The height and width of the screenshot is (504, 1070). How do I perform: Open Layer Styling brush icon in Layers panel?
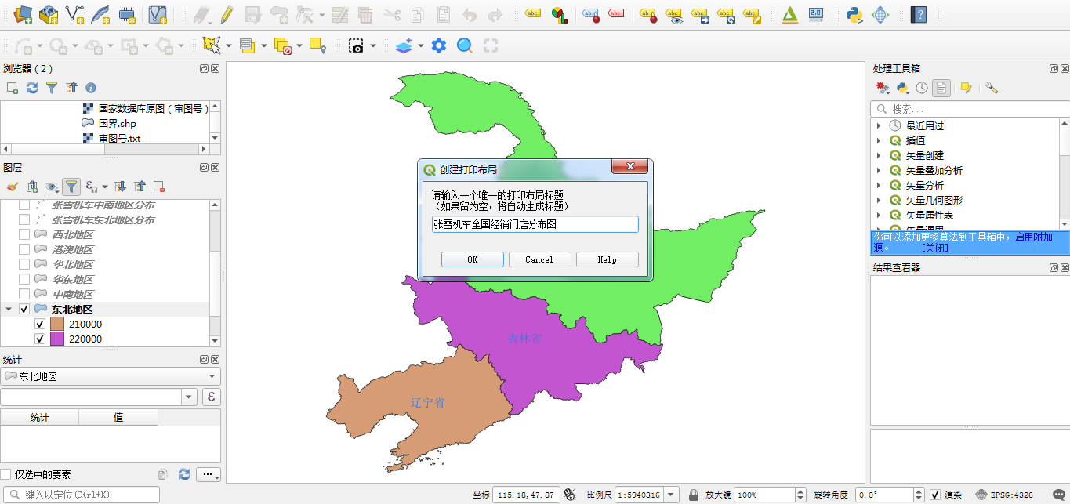(x=12, y=187)
